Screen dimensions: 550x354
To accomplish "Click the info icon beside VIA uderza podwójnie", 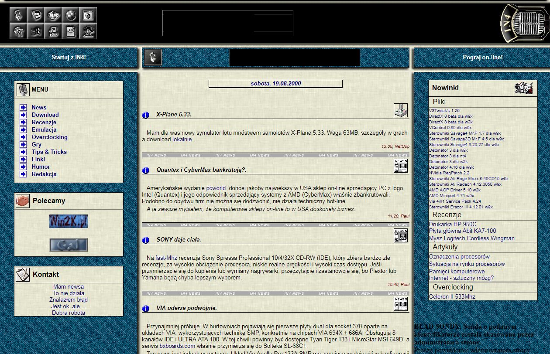I will (x=146, y=309).
